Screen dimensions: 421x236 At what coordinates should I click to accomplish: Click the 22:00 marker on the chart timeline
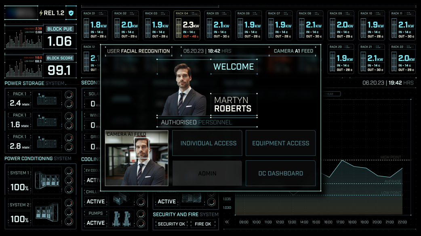tap(402, 222)
